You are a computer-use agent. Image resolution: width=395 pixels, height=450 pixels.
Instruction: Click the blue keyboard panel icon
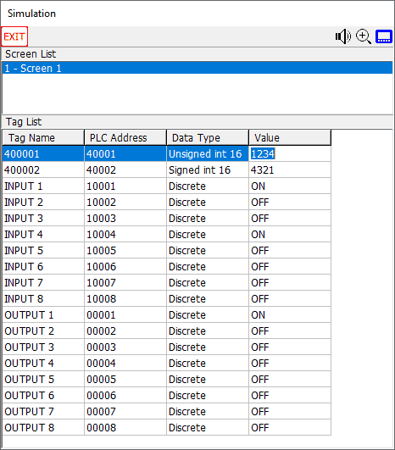pyautogui.click(x=384, y=36)
